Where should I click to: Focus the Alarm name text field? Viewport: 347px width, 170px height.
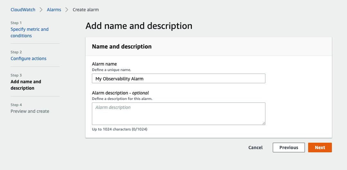pos(179,79)
